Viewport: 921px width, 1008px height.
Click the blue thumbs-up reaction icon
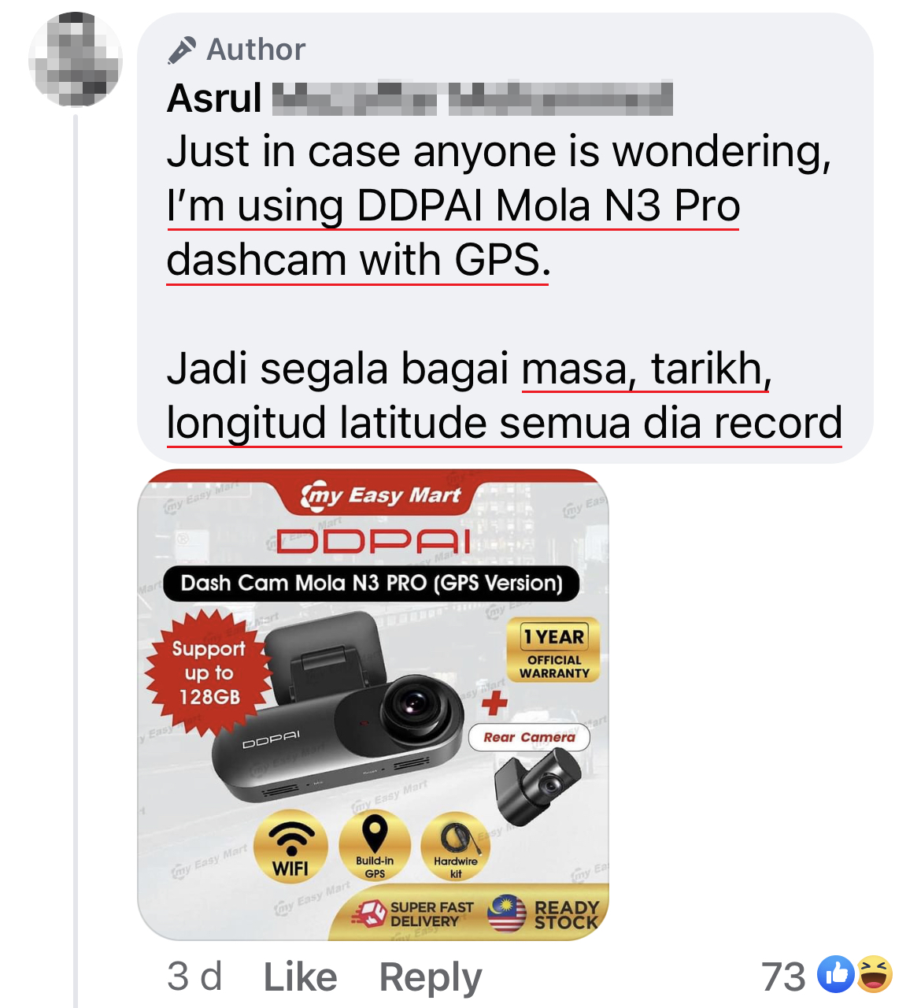(x=836, y=975)
